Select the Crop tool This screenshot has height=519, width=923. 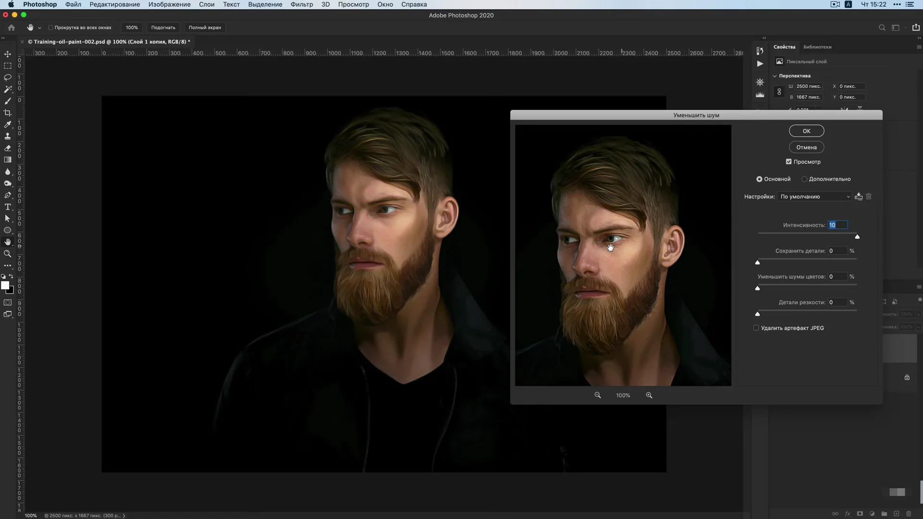pyautogui.click(x=8, y=113)
